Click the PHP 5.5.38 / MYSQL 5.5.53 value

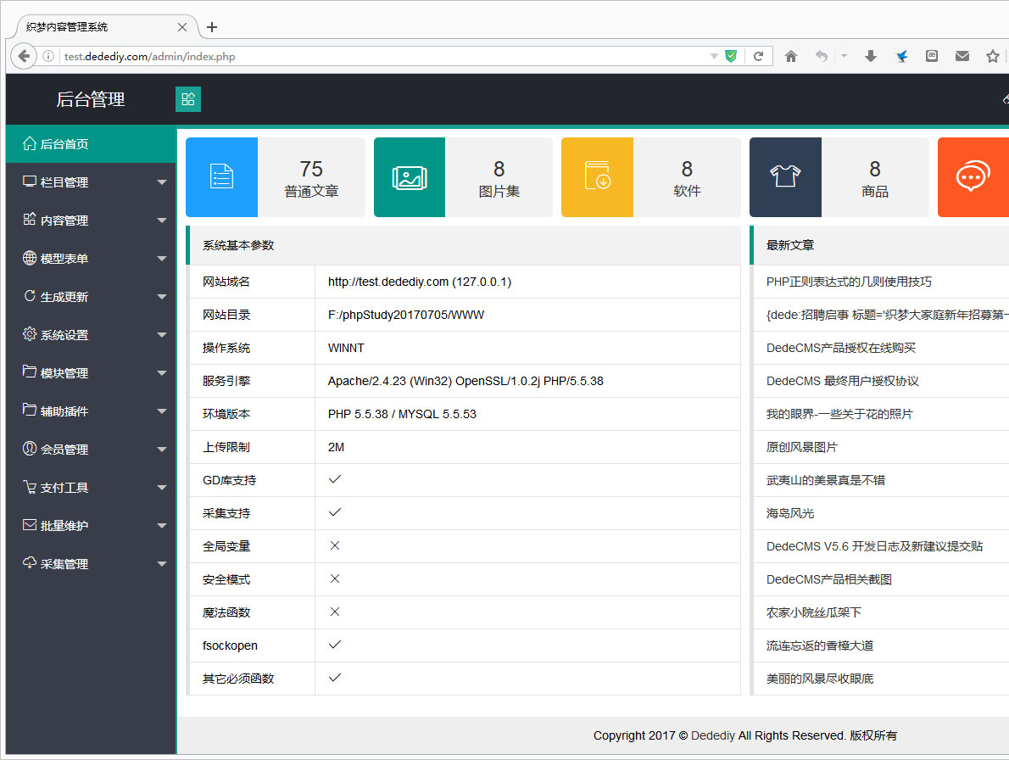pos(402,414)
